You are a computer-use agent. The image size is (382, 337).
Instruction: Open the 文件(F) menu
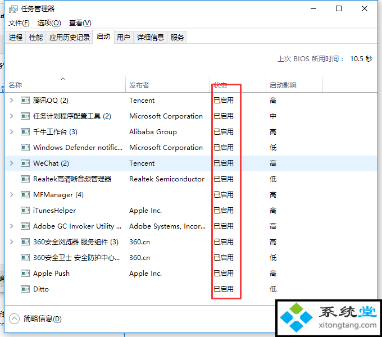19,23
